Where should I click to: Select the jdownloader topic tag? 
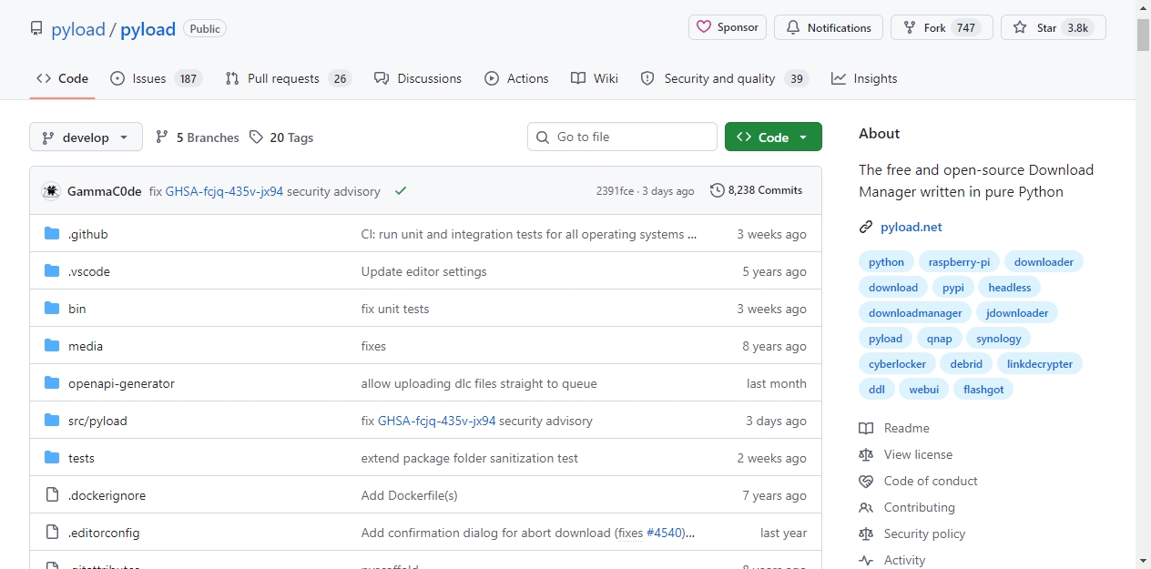point(1017,313)
